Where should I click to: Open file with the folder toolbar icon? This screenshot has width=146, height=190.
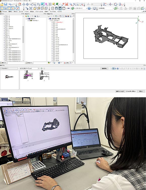point(2,4)
